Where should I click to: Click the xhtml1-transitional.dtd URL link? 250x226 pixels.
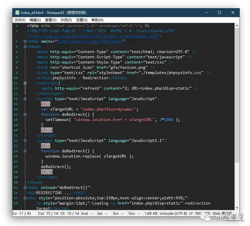click(x=93, y=36)
